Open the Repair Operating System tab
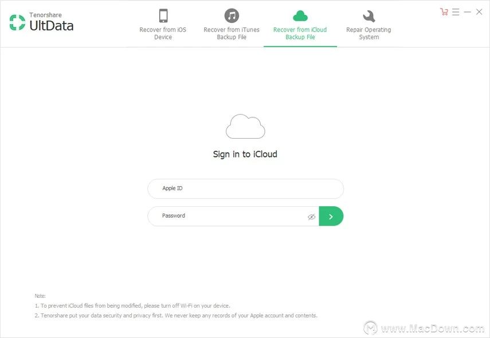The height and width of the screenshot is (338, 490). [x=369, y=25]
